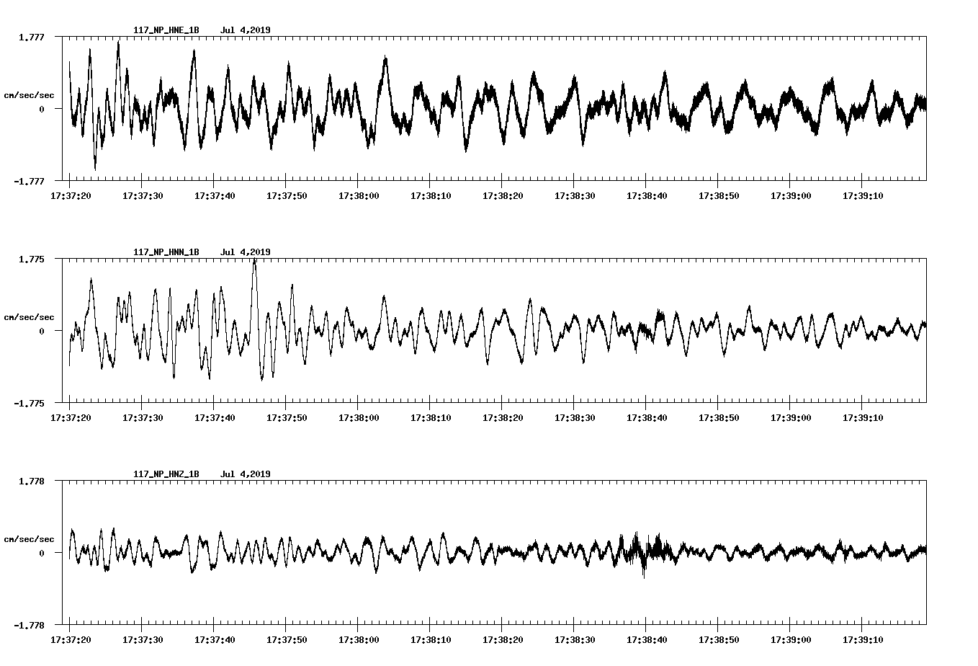Click the 117_NP_HNZ_1B channel title

click(166, 474)
